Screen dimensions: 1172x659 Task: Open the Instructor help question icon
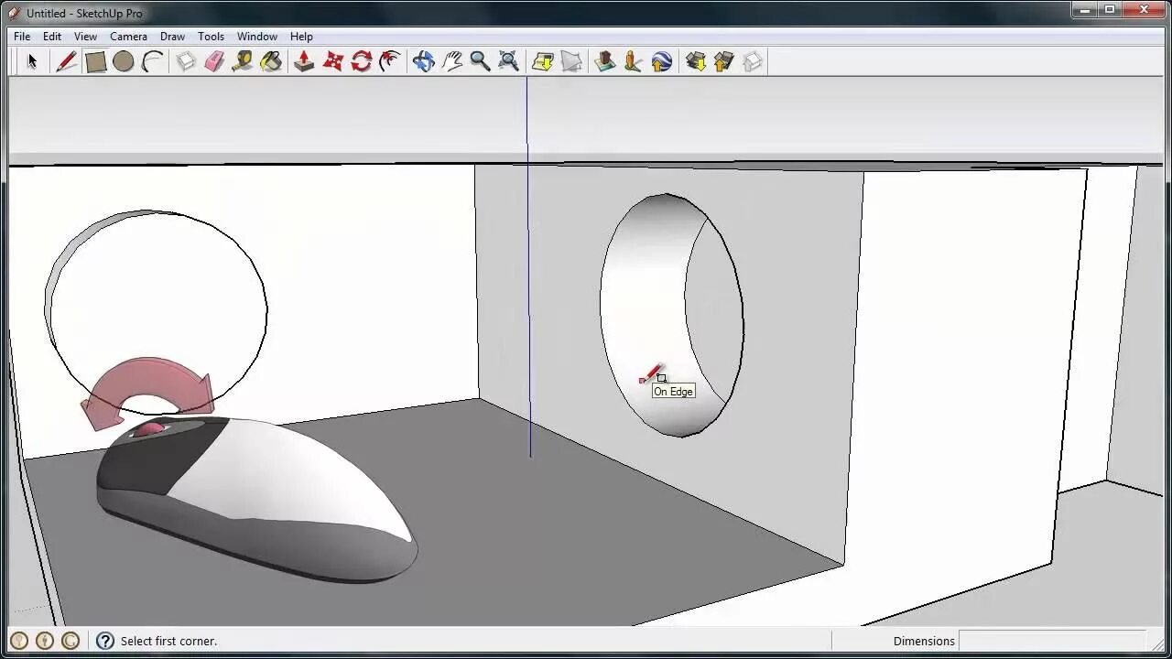coord(105,641)
